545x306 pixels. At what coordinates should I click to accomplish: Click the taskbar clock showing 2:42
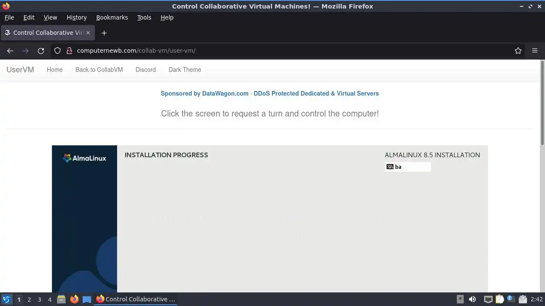pyautogui.click(x=536, y=299)
